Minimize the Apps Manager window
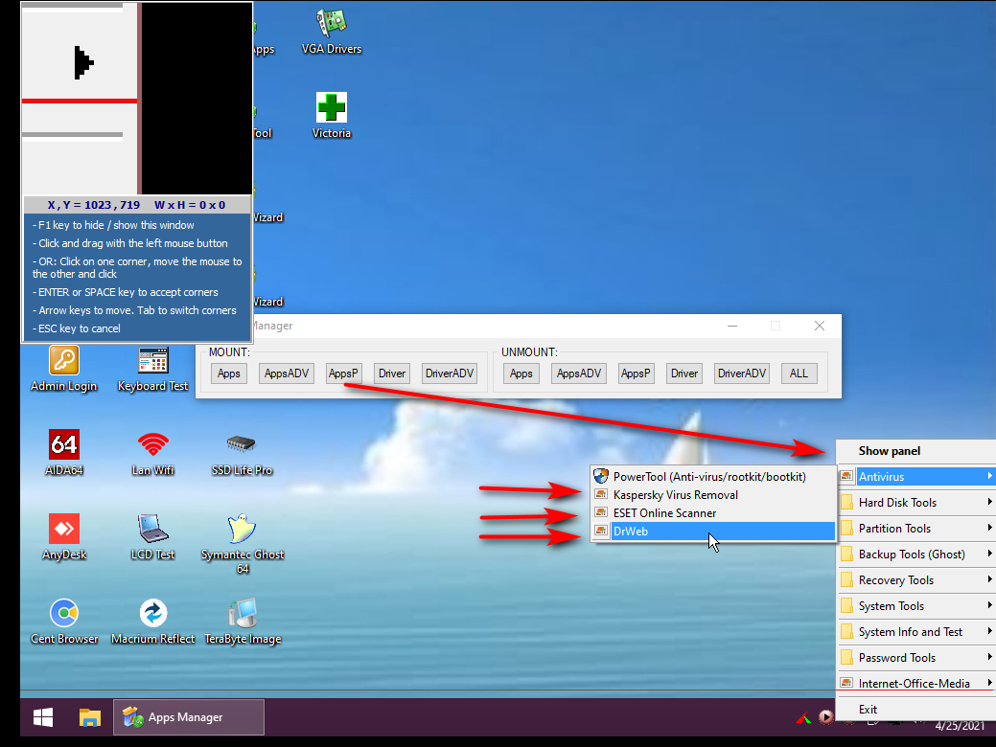Viewport: 996px width, 747px height. coord(732,326)
